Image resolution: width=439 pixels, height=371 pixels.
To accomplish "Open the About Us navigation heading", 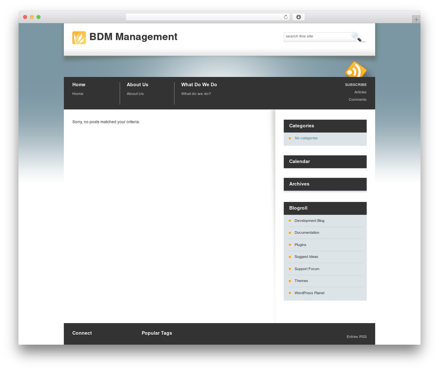I will click(138, 85).
